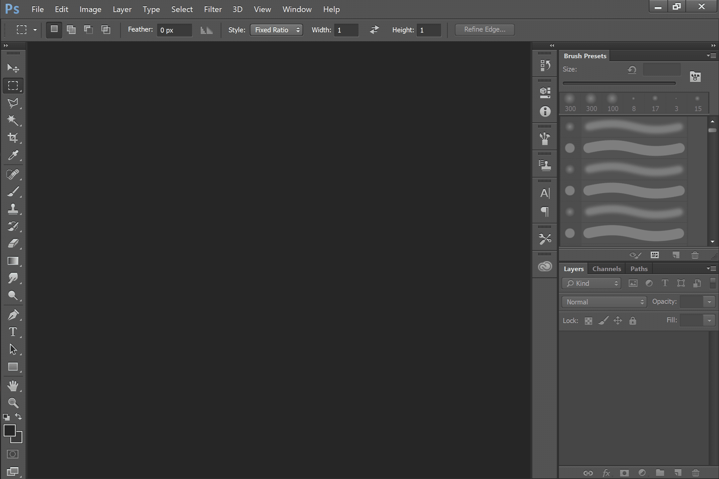The width and height of the screenshot is (719, 479).
Task: Select the Polygonal Lasso tool
Action: [13, 103]
